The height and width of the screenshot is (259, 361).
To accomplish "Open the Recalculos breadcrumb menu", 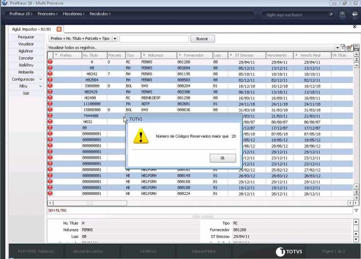I will click(100, 14).
